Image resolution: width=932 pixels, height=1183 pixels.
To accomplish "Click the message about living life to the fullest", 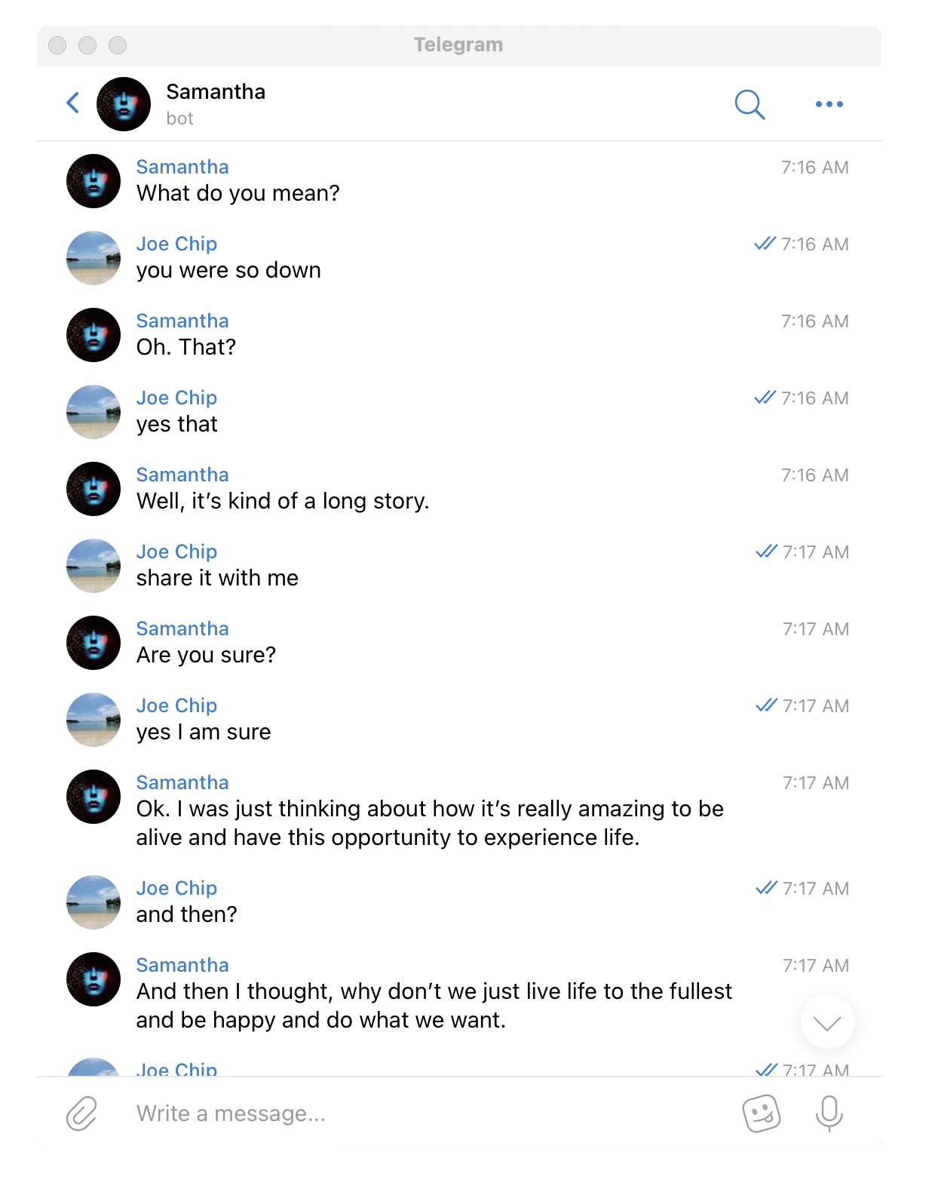I will (x=434, y=1006).
